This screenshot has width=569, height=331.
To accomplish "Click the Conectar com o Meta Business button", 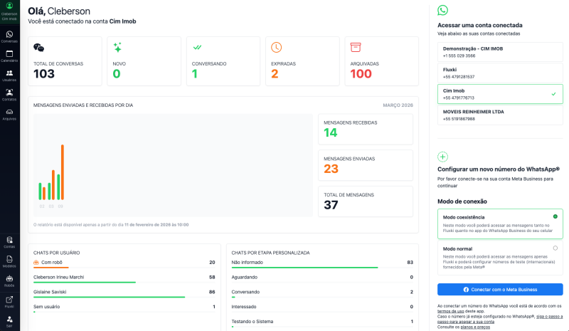I will [x=499, y=290].
